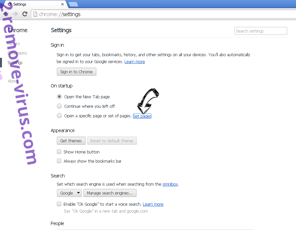Click Manage search engines button
The image size is (296, 230).
pos(110,193)
